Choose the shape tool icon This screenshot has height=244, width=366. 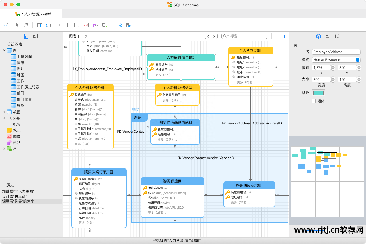[95, 25]
